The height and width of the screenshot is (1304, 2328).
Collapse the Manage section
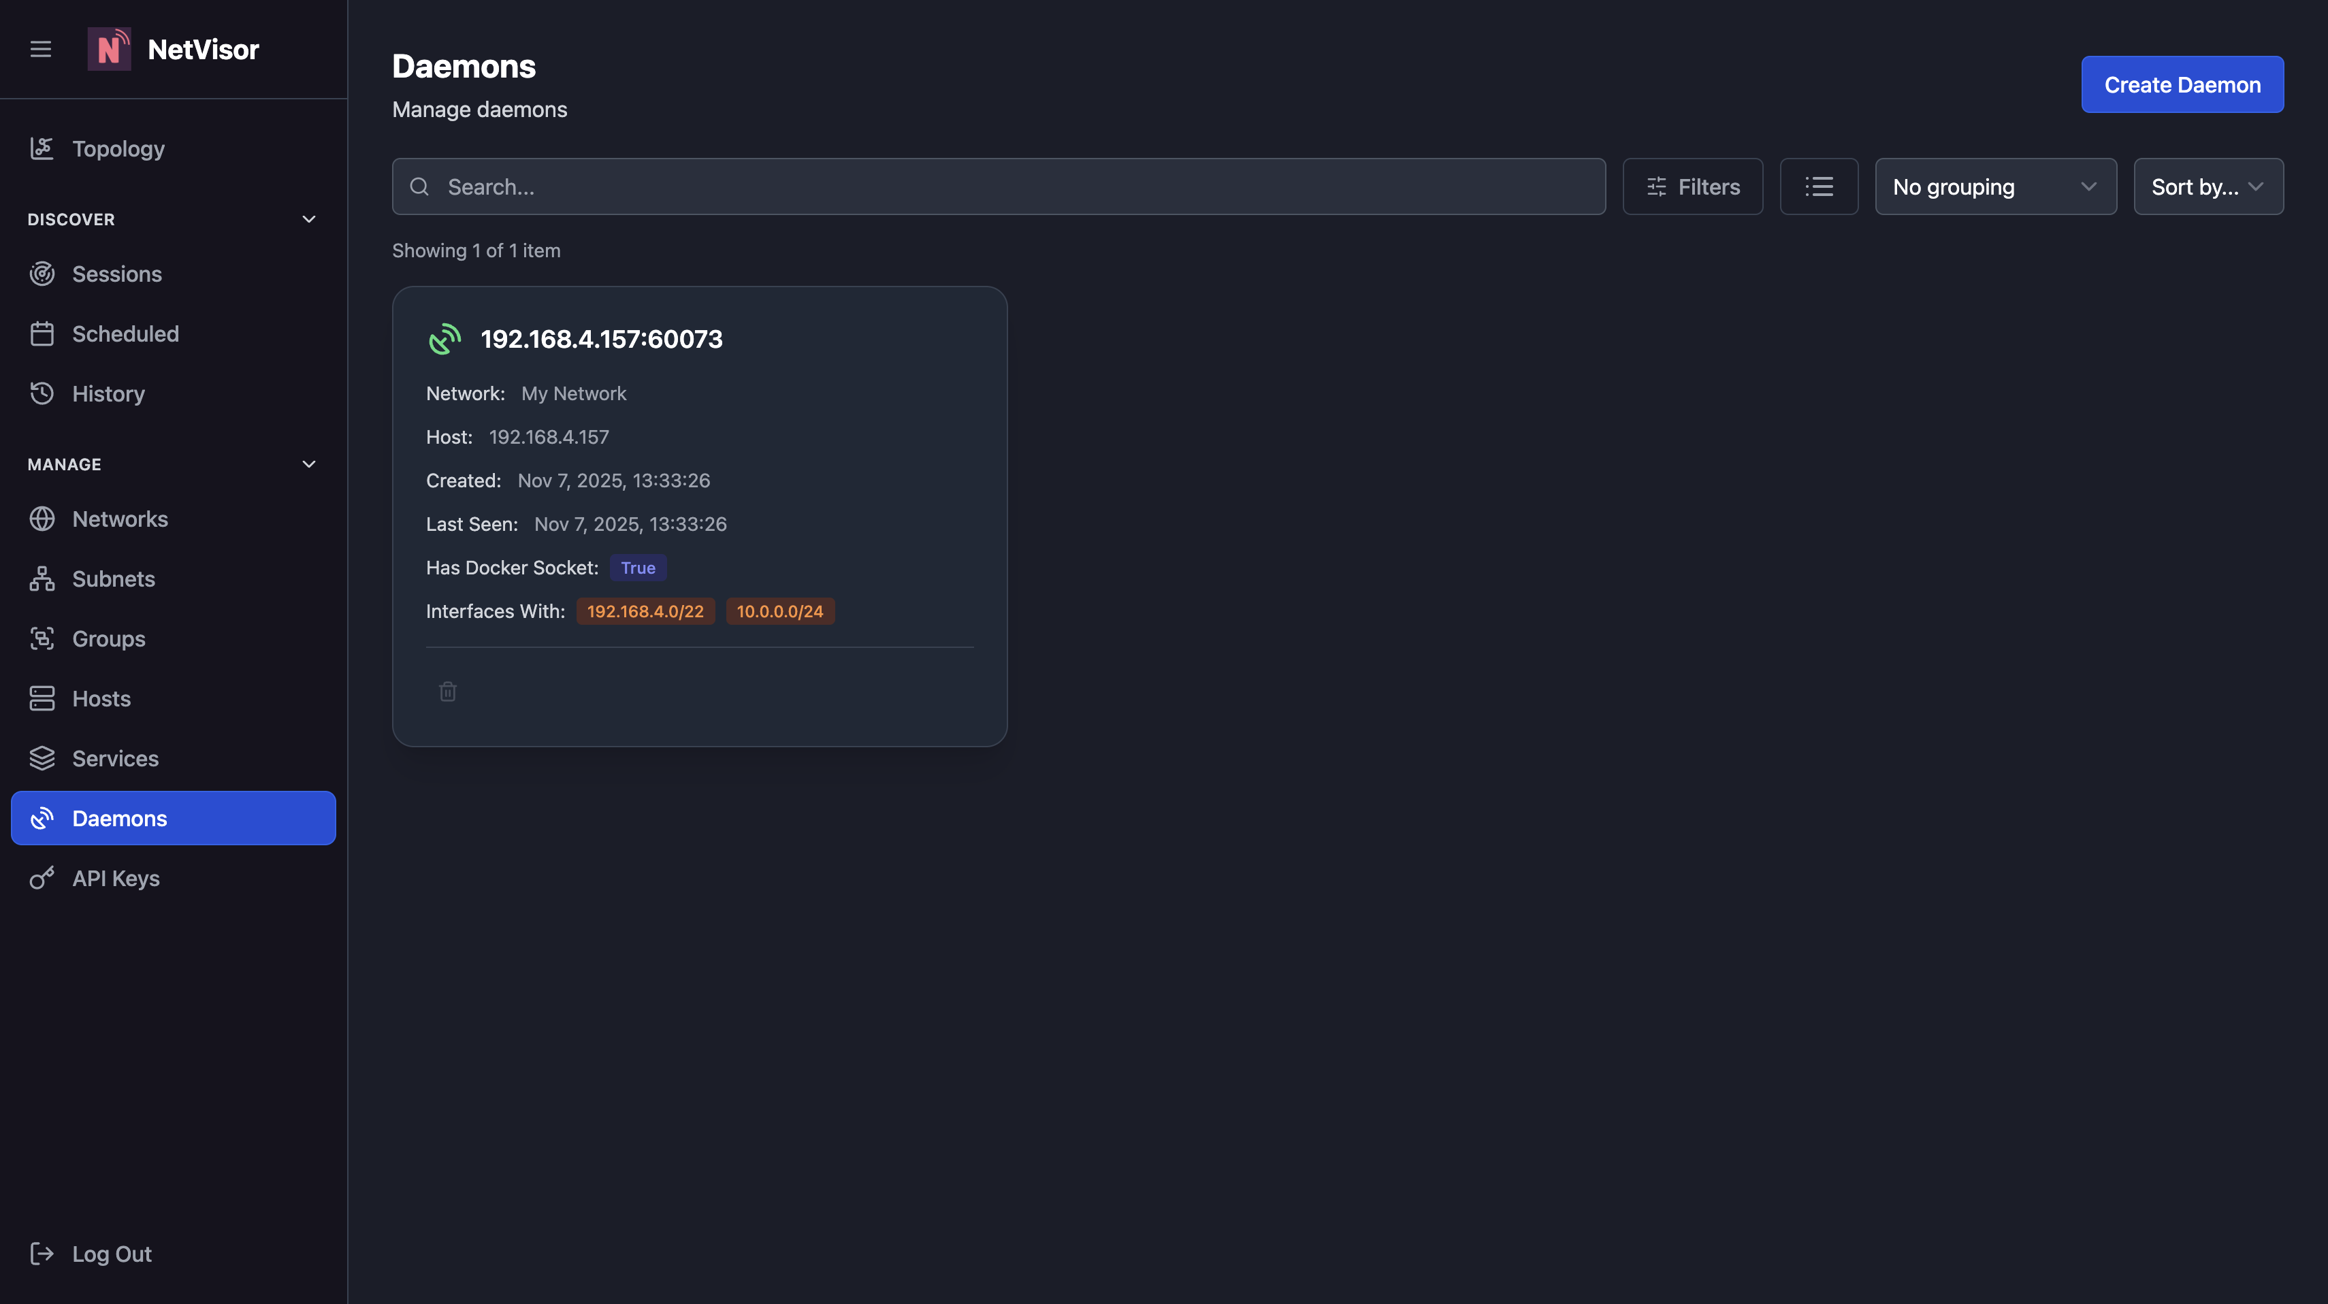coord(308,464)
